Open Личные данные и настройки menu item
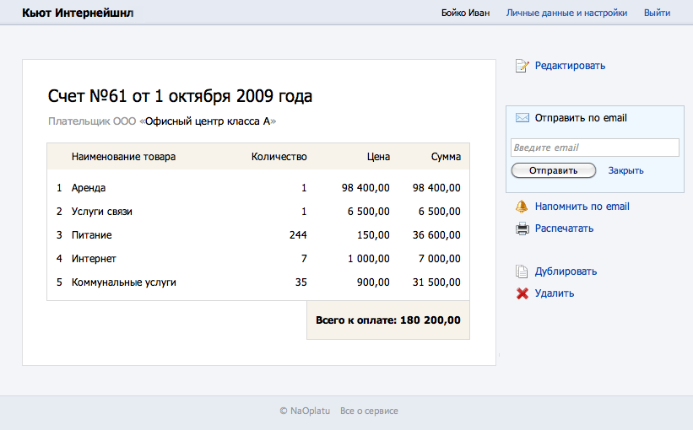 click(x=566, y=13)
